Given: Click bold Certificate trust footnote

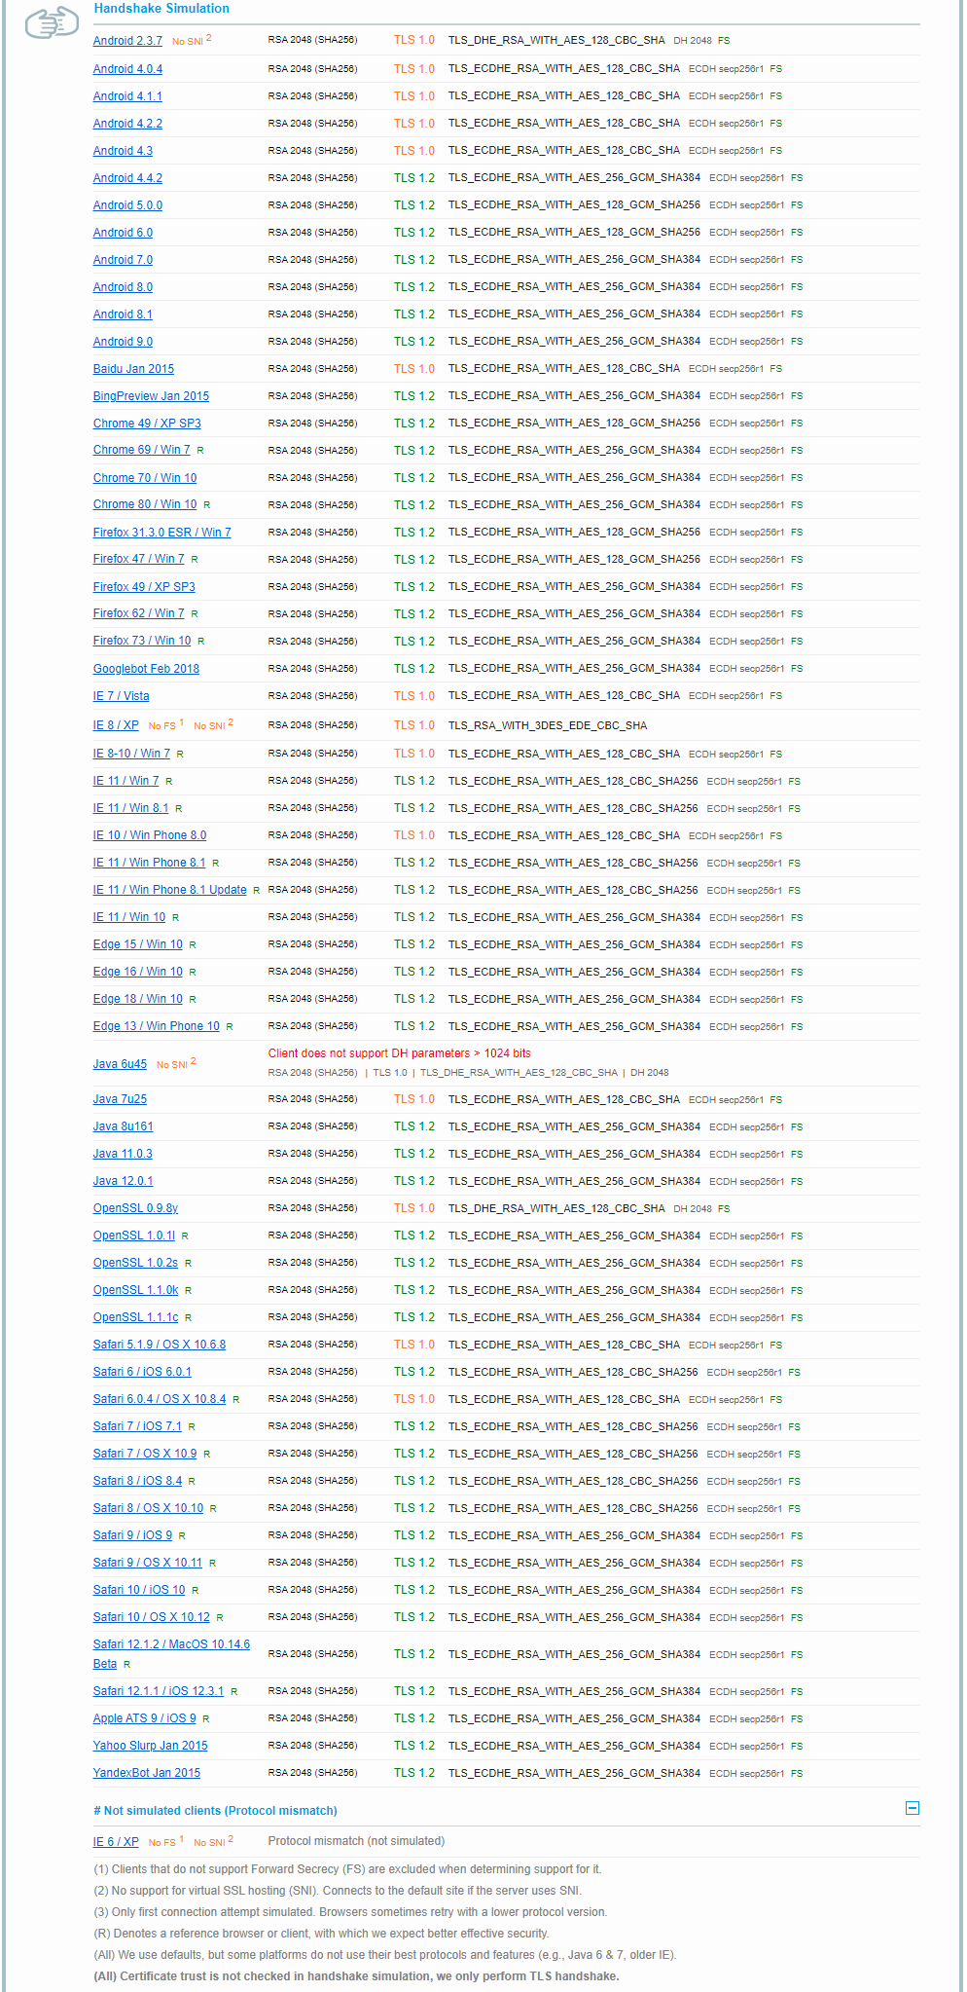Looking at the screenshot, I should [356, 1976].
